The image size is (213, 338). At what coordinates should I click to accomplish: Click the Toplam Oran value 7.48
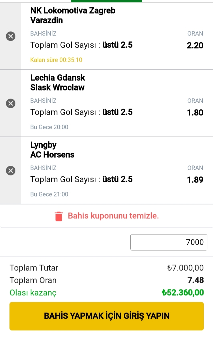pyautogui.click(x=196, y=280)
